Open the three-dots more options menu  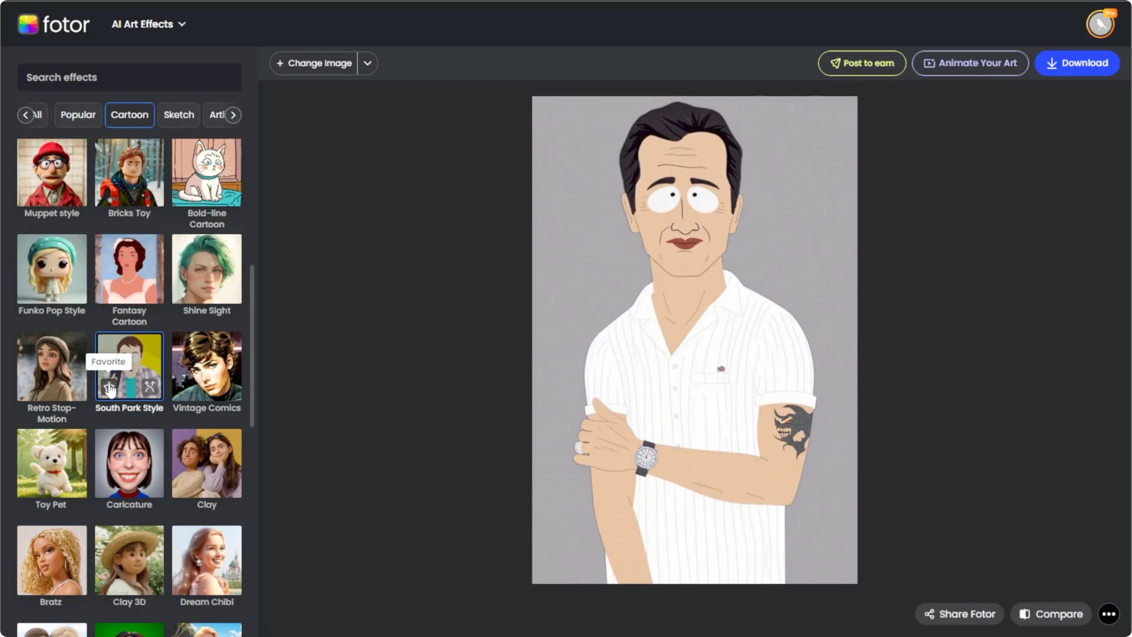1108,614
